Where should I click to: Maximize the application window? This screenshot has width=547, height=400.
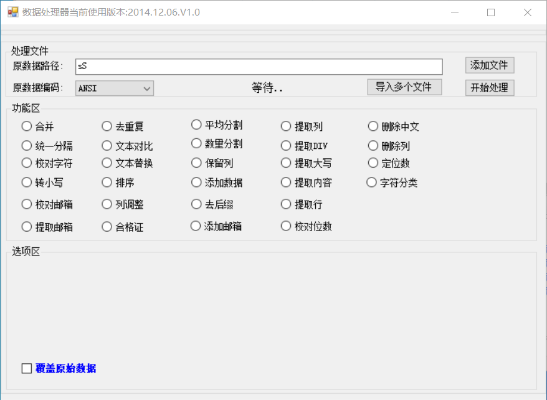[x=491, y=12]
